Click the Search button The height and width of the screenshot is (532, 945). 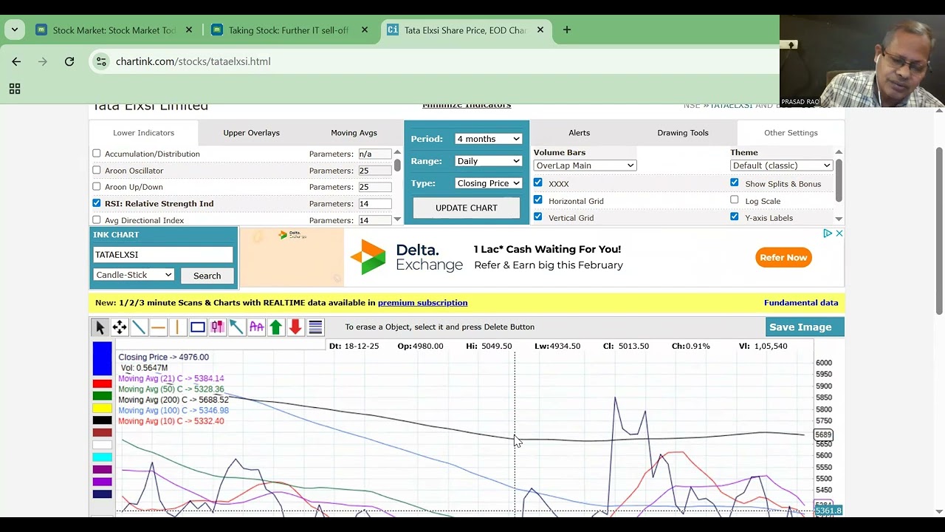pyautogui.click(x=207, y=276)
